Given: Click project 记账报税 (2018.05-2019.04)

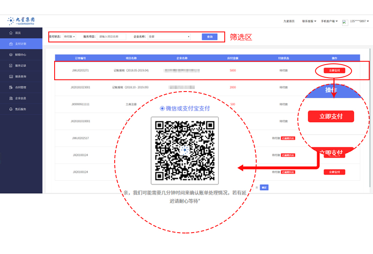Looking at the screenshot, I should [x=131, y=71].
